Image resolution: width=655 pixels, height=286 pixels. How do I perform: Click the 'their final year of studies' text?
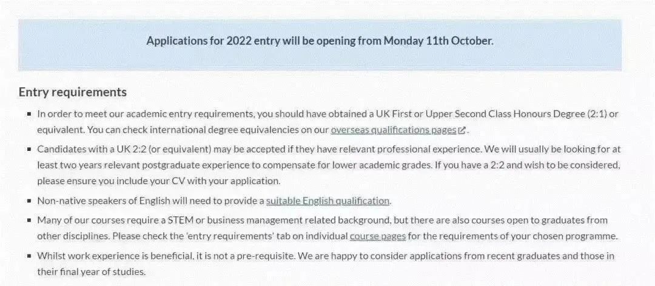point(91,272)
